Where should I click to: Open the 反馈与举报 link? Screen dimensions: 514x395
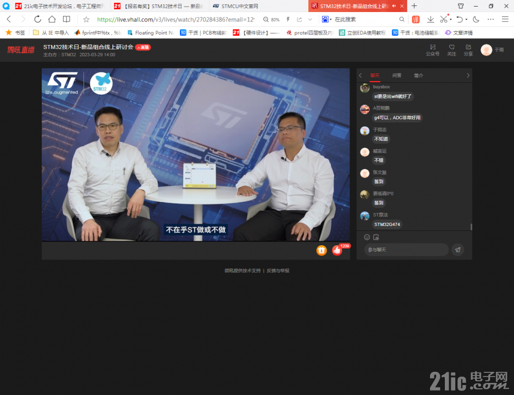278,271
